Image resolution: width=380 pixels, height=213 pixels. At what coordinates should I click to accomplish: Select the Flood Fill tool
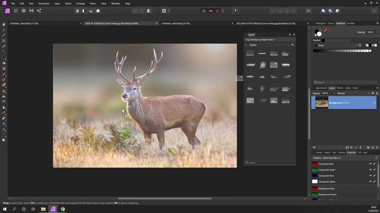pyautogui.click(x=4, y=63)
